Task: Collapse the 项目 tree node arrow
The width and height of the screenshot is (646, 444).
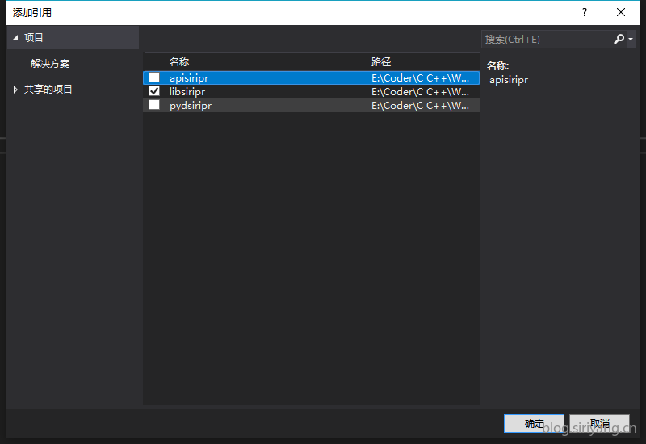Action: pyautogui.click(x=15, y=38)
